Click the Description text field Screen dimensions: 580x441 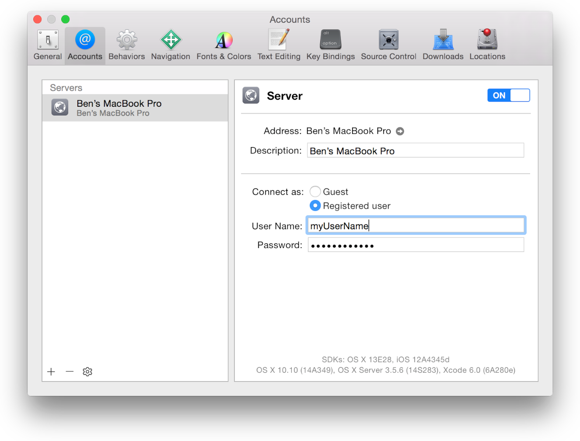pyautogui.click(x=415, y=150)
